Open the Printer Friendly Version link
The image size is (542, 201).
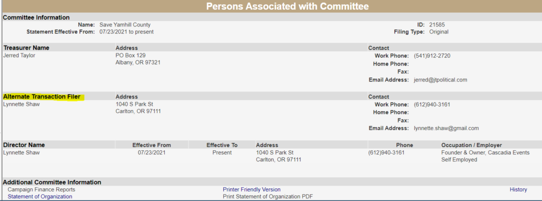[251, 189]
